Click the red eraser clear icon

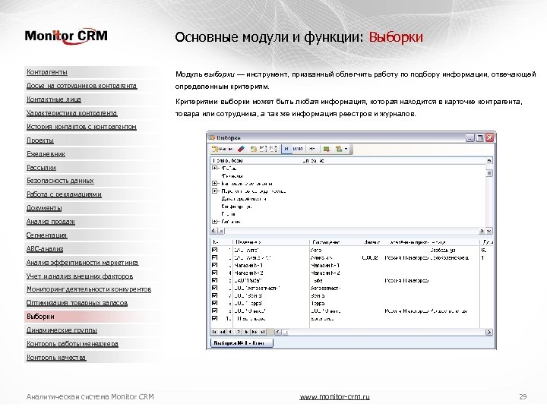click(x=241, y=149)
